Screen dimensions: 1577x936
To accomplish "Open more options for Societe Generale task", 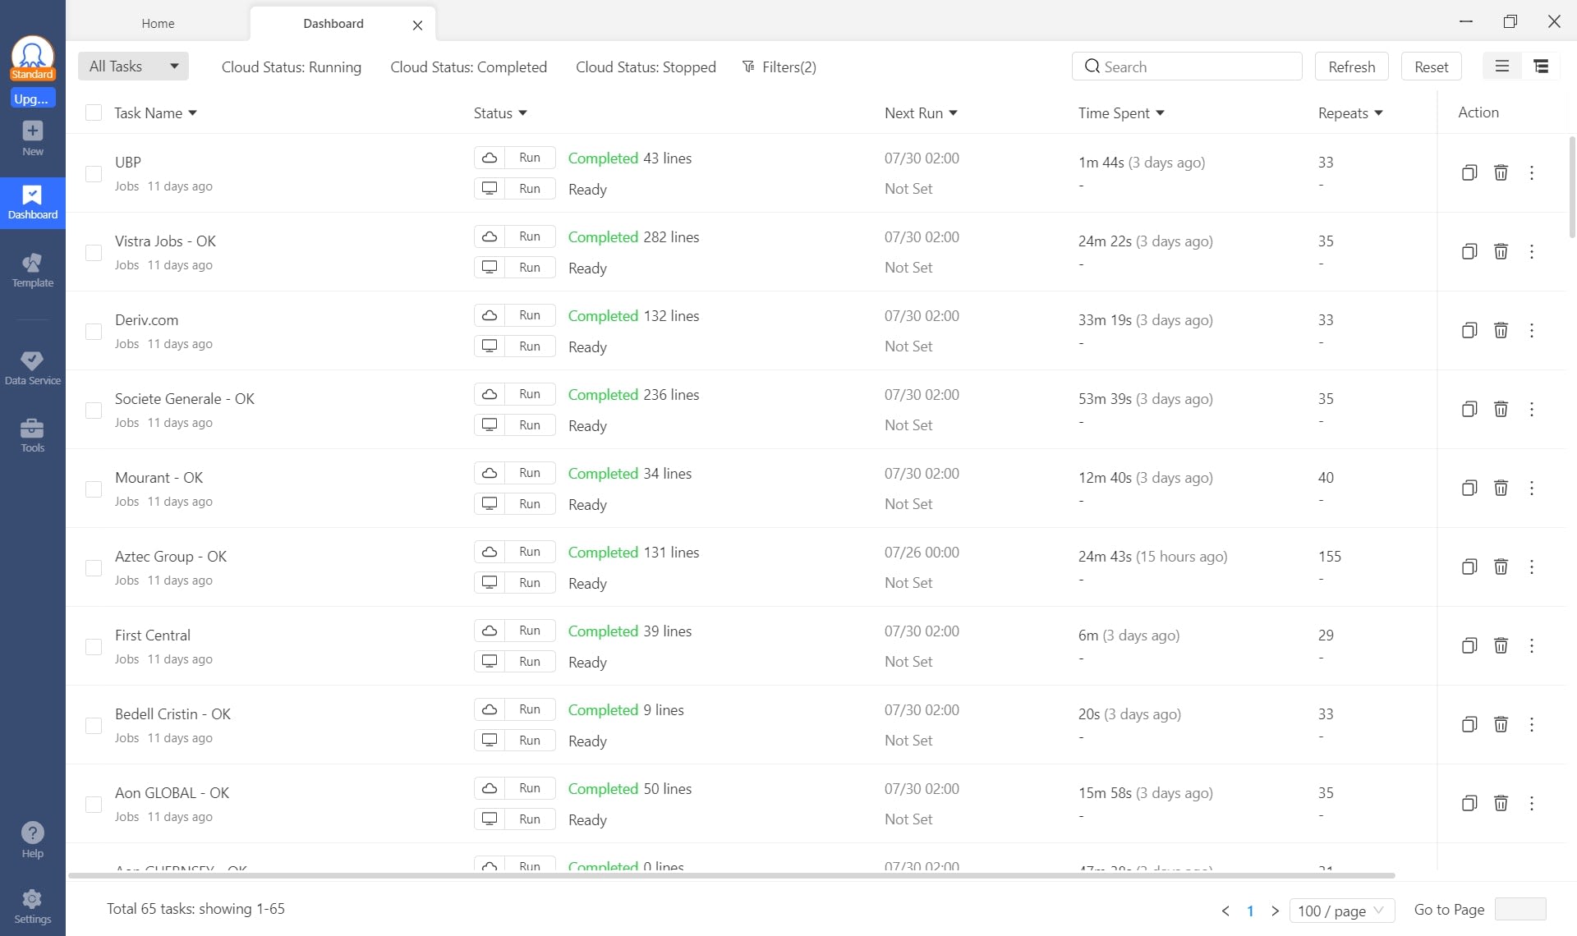I will (x=1532, y=409).
